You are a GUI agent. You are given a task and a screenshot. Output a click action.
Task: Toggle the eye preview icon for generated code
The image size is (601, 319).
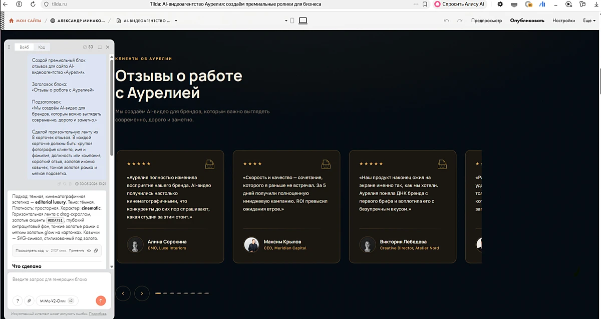89,250
